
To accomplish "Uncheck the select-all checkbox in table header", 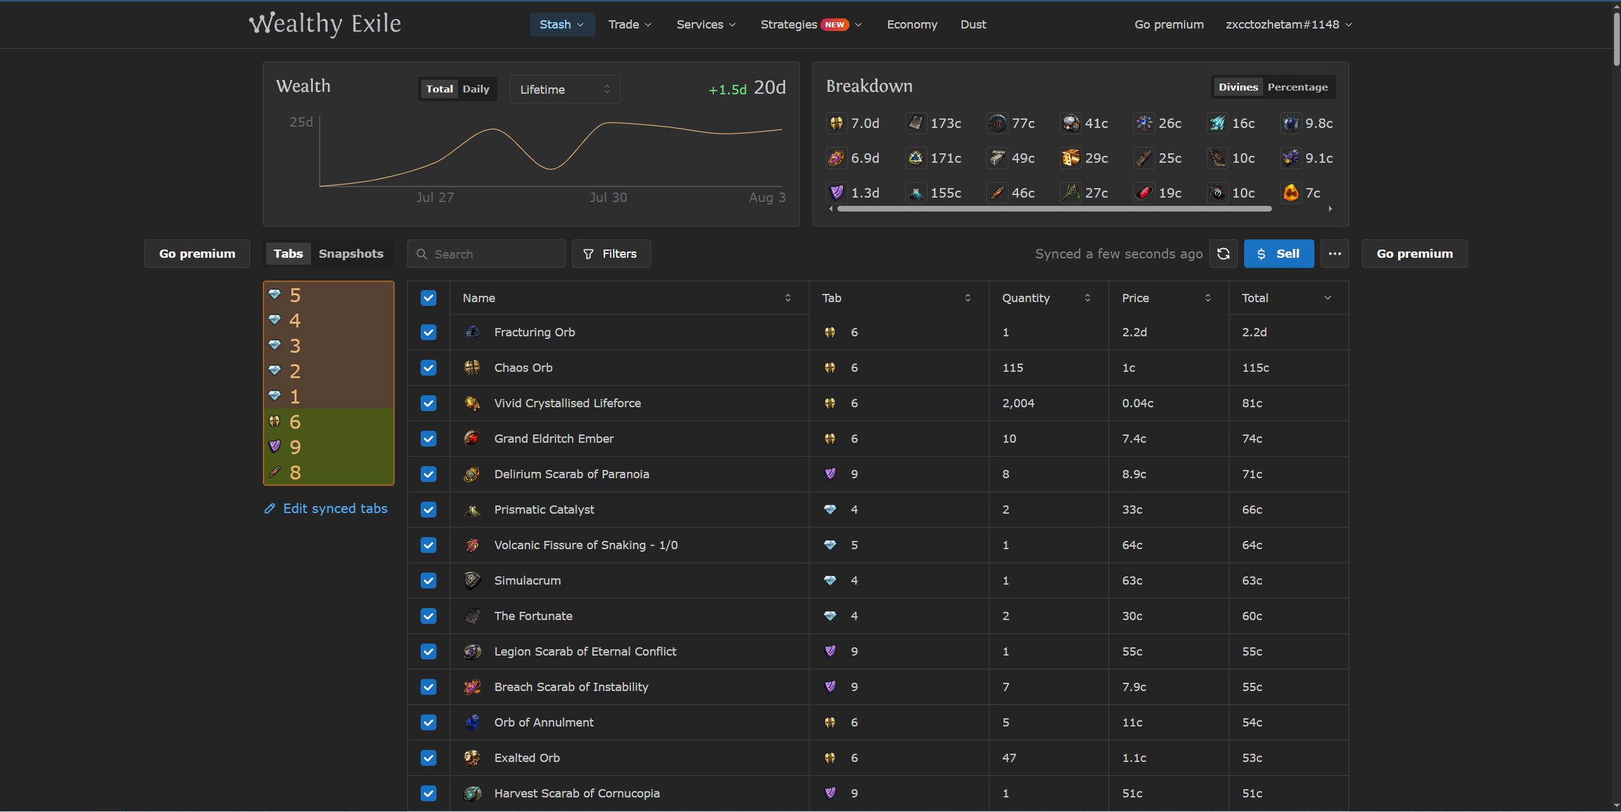I will (429, 298).
